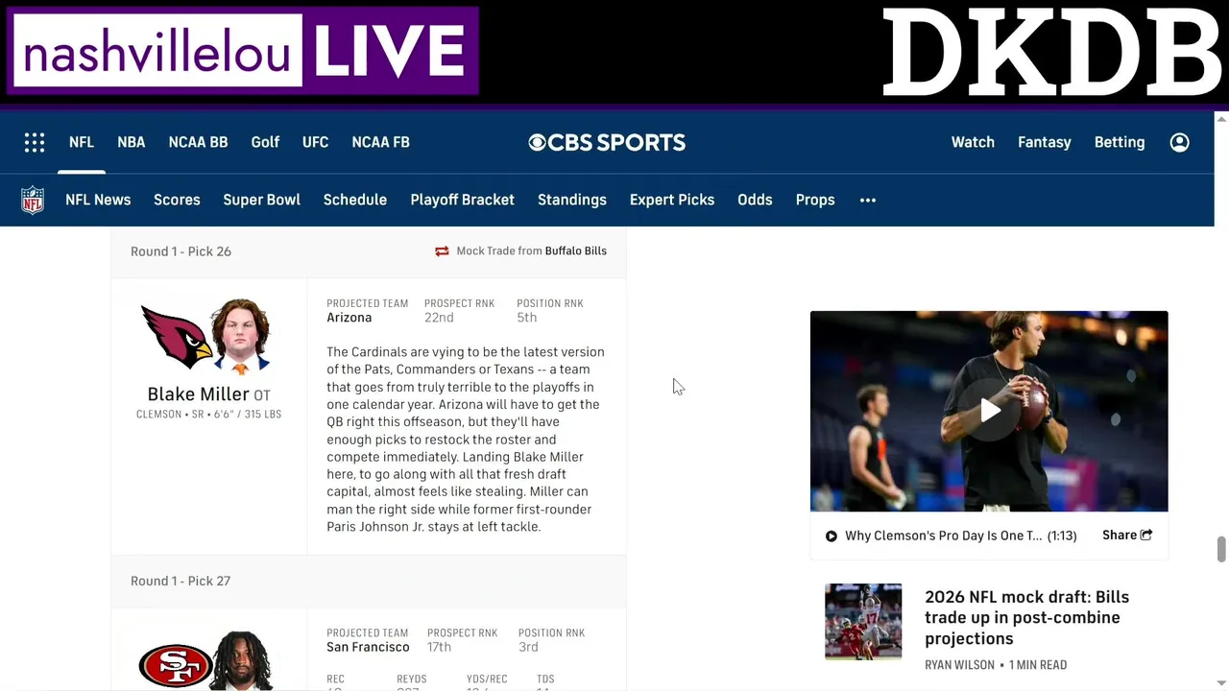
Task: Go to the Golf section
Action: 265,142
